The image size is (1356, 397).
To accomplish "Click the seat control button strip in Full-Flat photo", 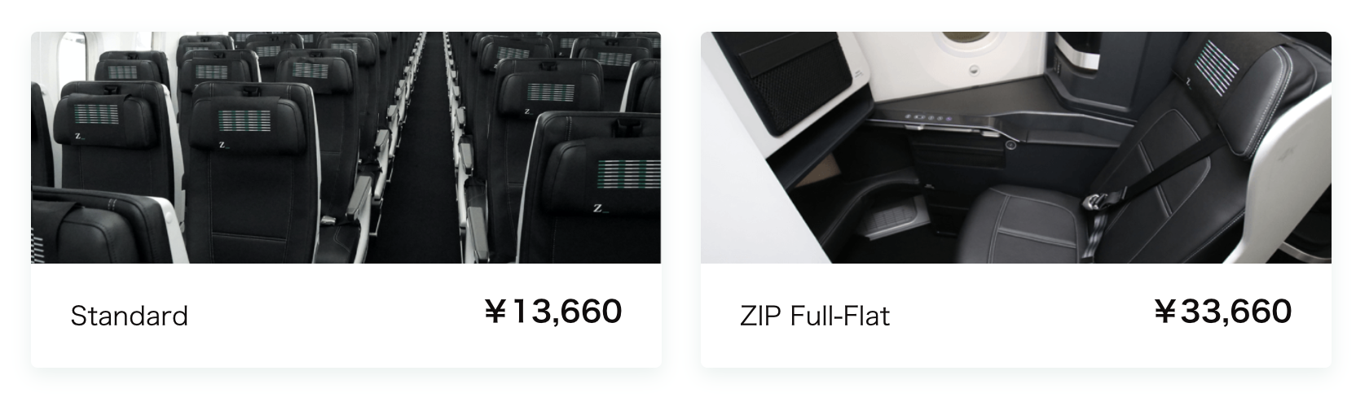I will point(931,118).
